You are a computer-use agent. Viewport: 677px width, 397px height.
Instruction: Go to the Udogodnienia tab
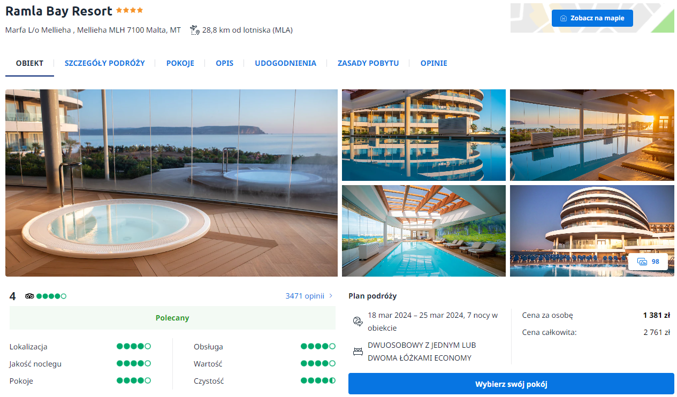(x=285, y=63)
